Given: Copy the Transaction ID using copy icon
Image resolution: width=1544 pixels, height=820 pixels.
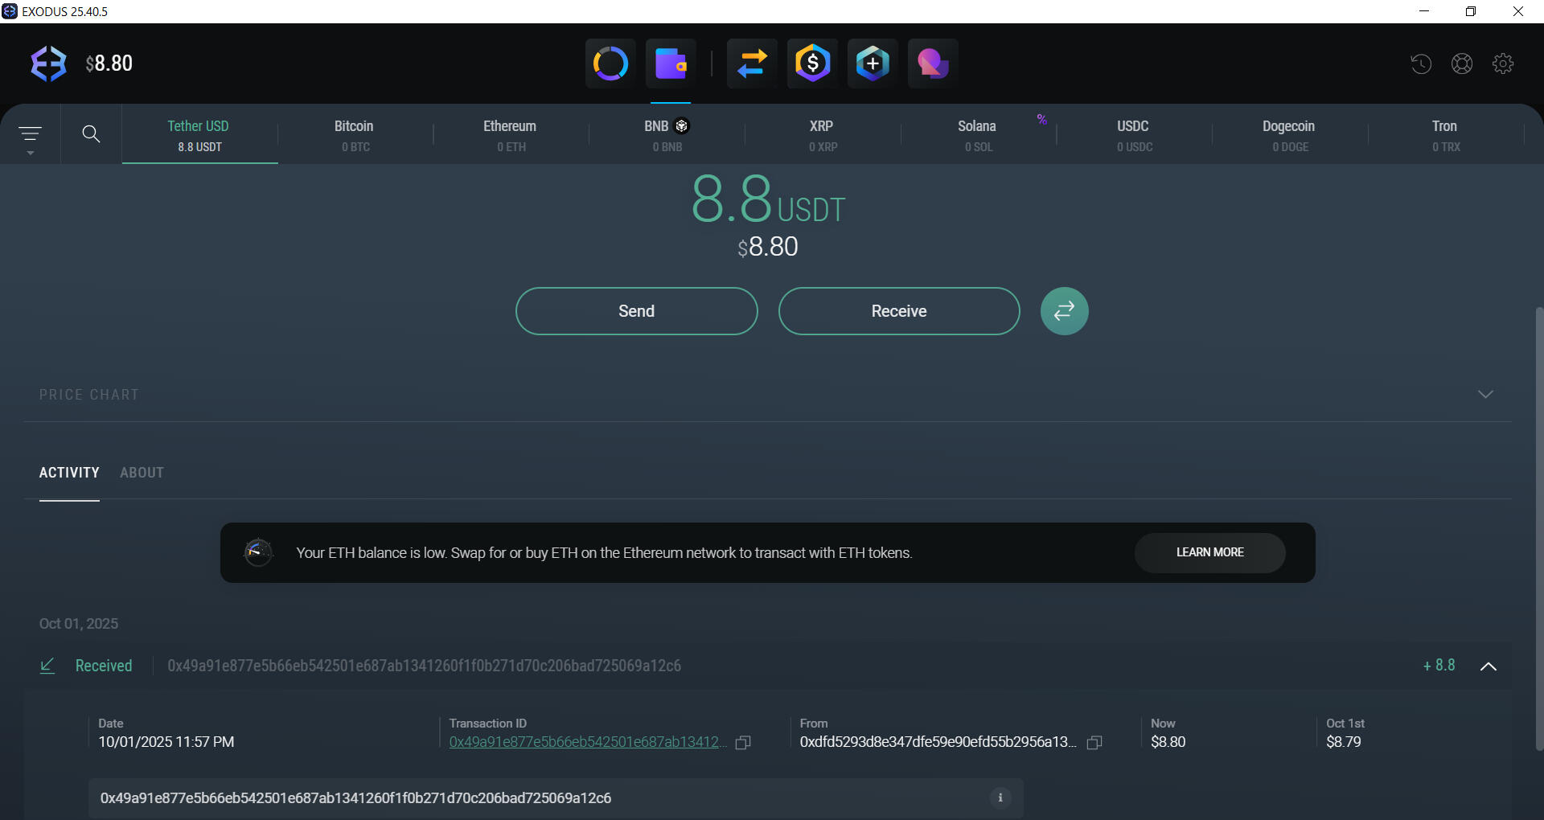Looking at the screenshot, I should coord(742,743).
